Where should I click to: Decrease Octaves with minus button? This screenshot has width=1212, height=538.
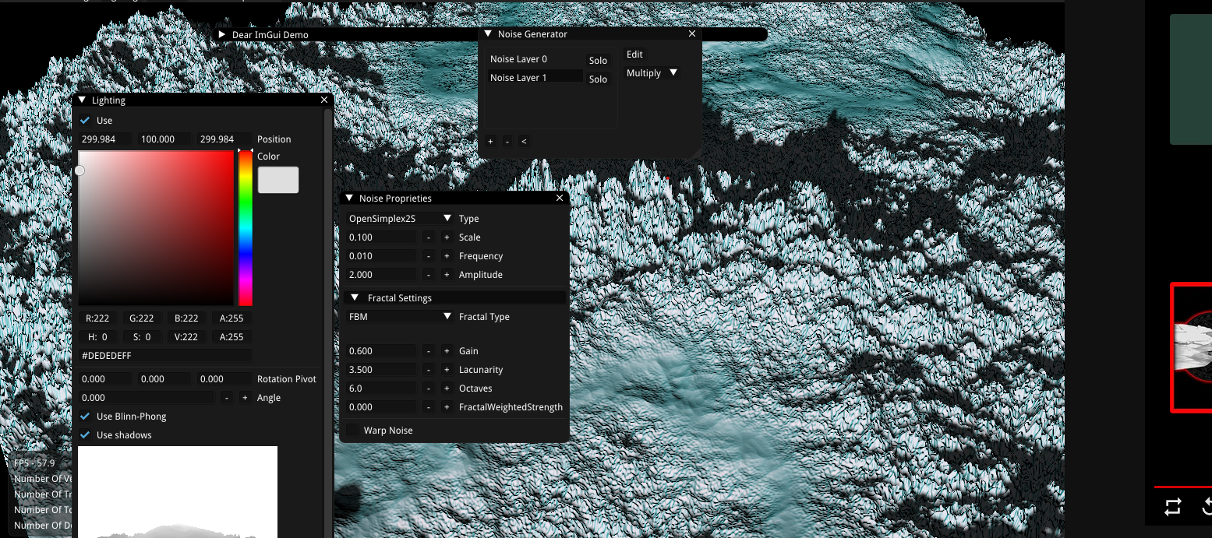(429, 389)
